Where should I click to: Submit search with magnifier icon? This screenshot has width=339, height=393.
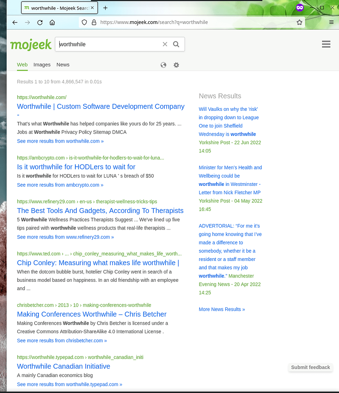coord(176,44)
